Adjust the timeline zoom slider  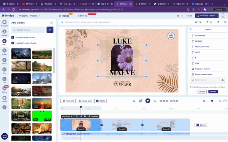[x=212, y=101]
